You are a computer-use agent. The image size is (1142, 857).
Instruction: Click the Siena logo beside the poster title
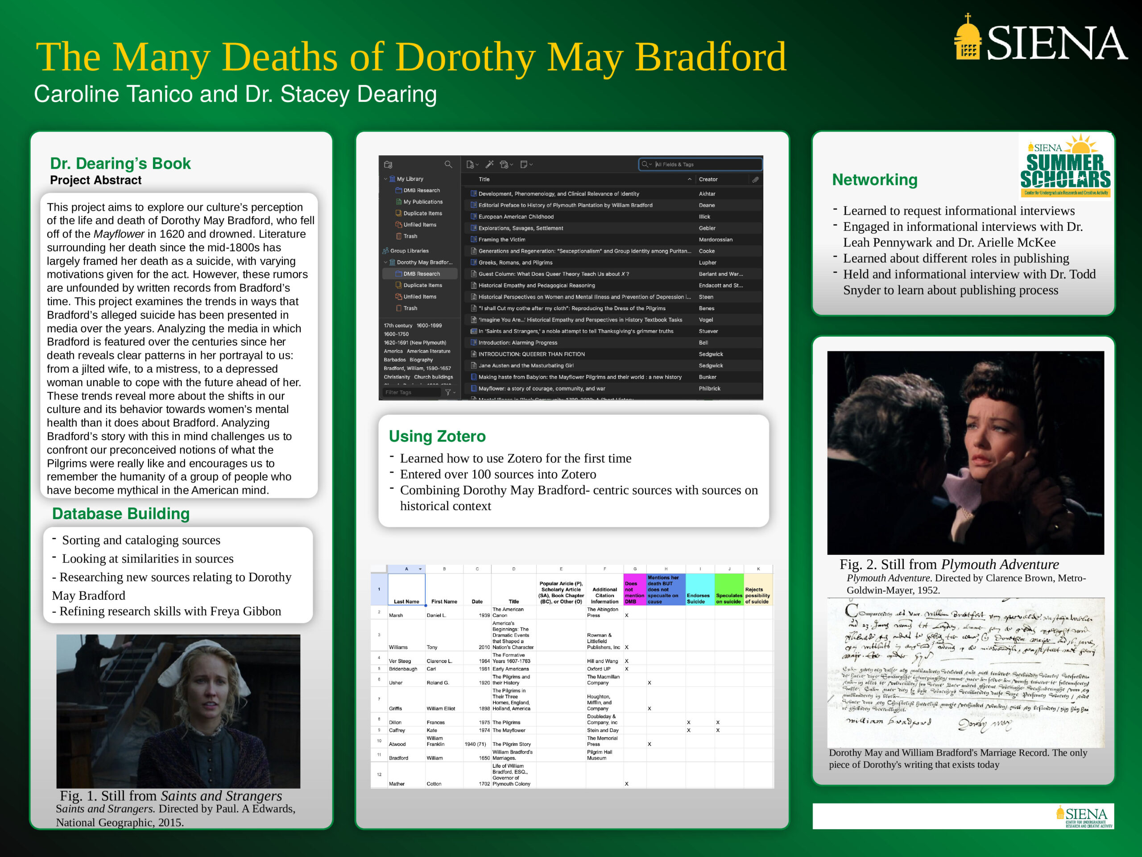point(1040,37)
